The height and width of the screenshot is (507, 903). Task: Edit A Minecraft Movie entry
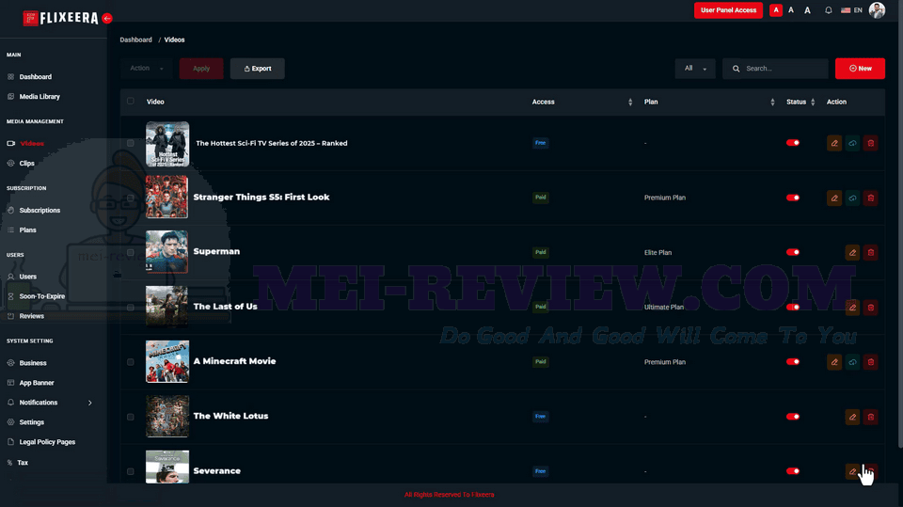[x=834, y=362]
